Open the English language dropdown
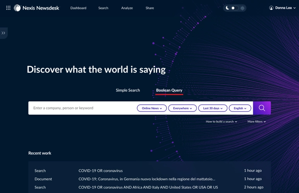The height and width of the screenshot is (193, 299). tap(240, 108)
